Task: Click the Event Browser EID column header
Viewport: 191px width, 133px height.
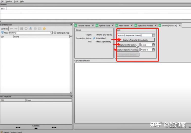Action: [x=7, y=37]
